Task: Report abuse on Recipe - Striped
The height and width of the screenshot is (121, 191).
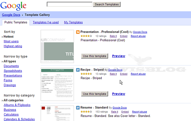Action: point(138,74)
